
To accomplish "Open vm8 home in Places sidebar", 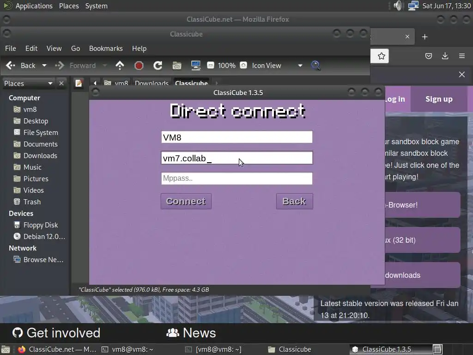I will pos(30,109).
